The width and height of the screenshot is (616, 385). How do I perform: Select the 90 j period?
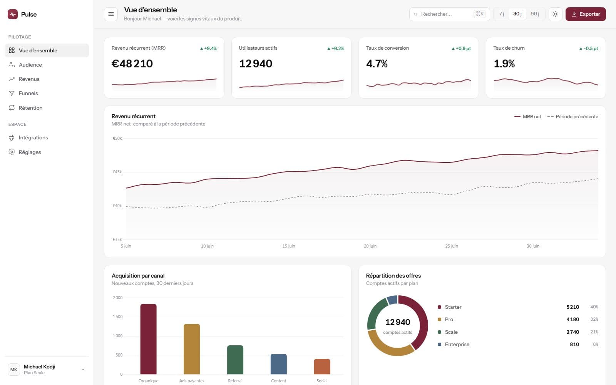535,14
